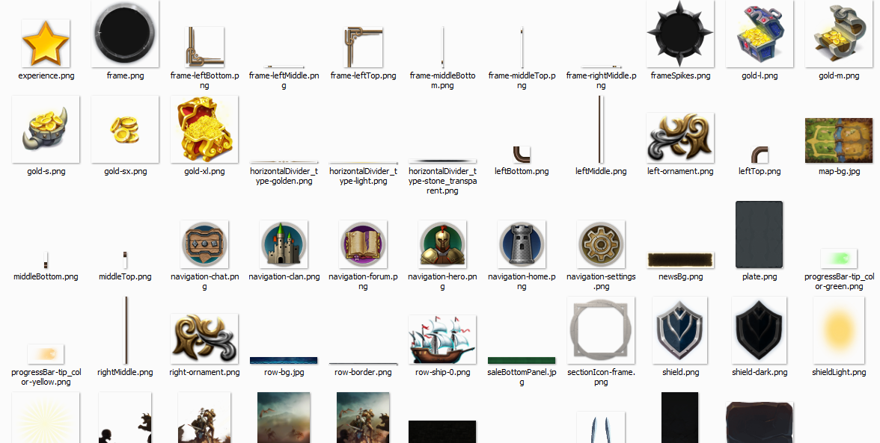The image size is (880, 443).
Task: Click the navigation-forum.png book icon
Action: tap(363, 244)
